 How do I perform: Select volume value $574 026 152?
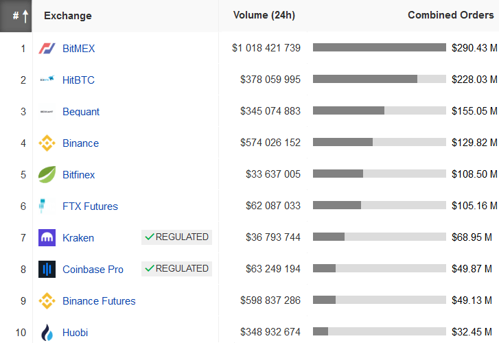pos(270,142)
